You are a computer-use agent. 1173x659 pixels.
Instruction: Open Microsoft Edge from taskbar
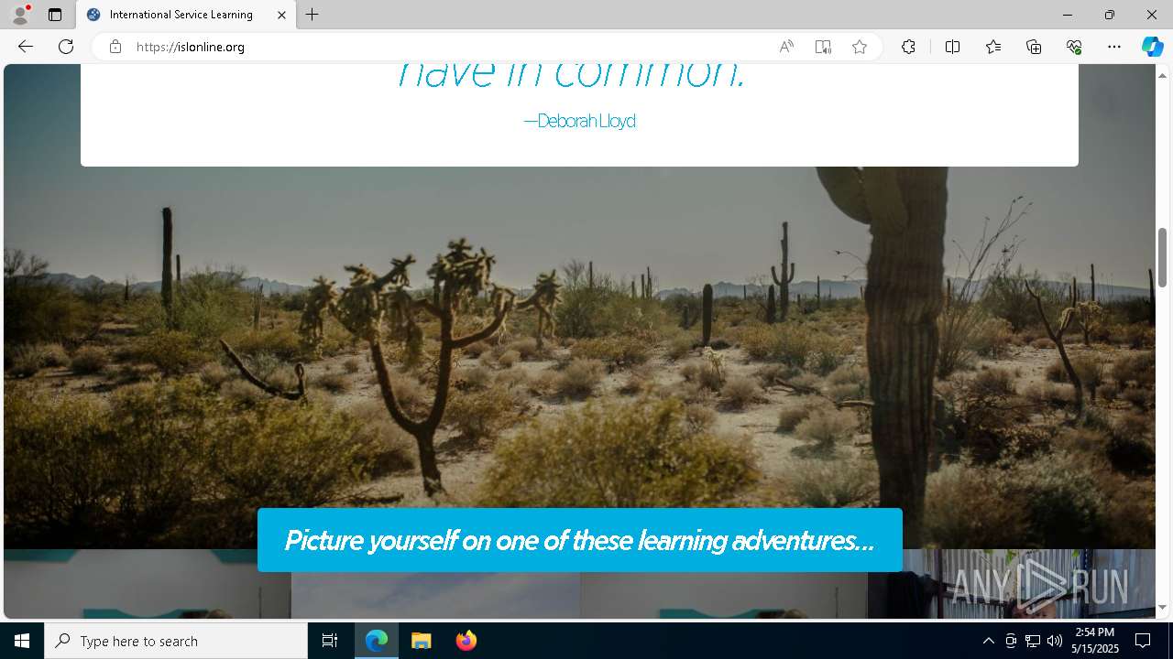pyautogui.click(x=377, y=641)
